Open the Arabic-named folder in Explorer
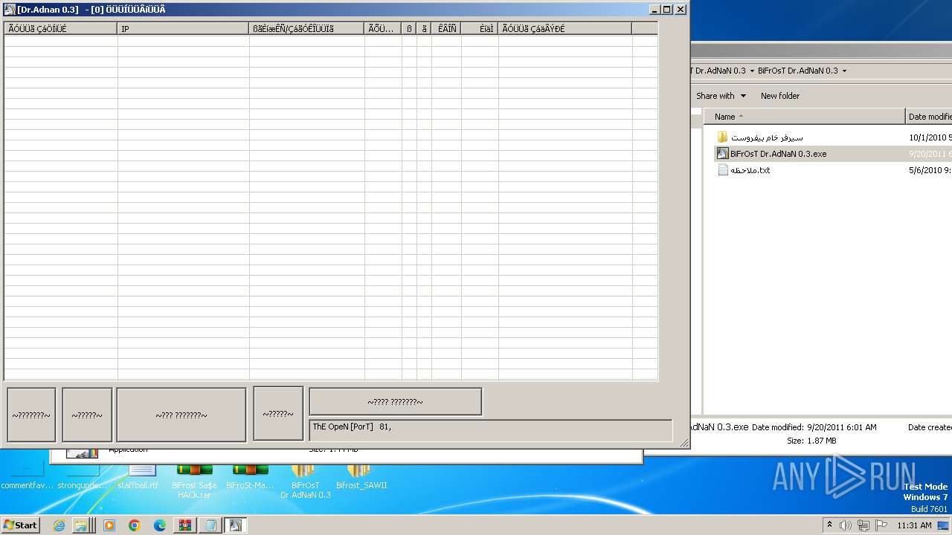 point(766,137)
